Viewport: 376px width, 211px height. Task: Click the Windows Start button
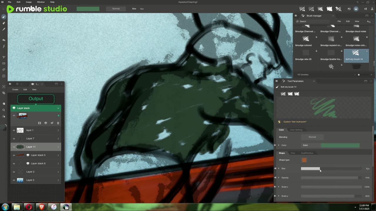coord(5,207)
